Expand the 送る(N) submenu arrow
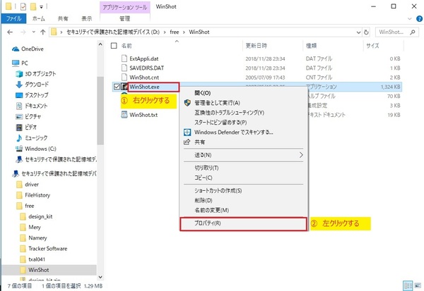 [x=301, y=155]
